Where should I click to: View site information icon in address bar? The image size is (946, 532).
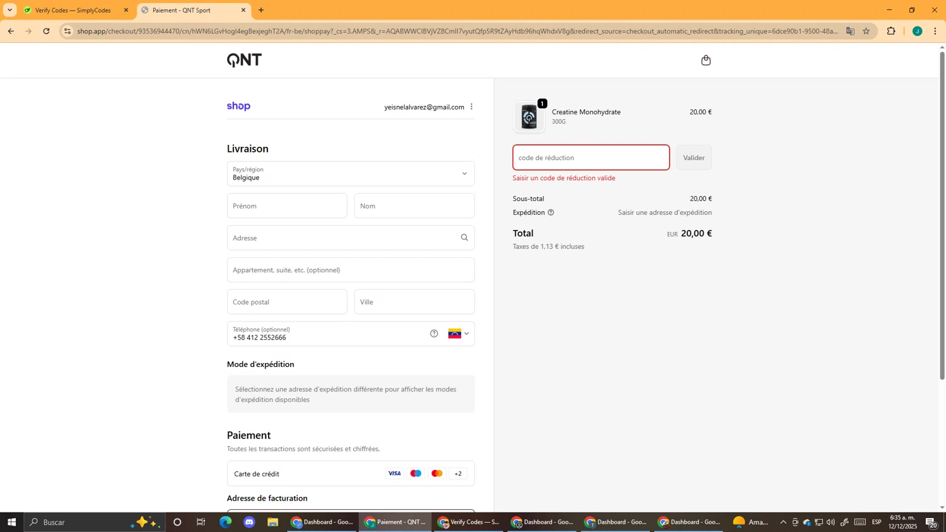(67, 31)
